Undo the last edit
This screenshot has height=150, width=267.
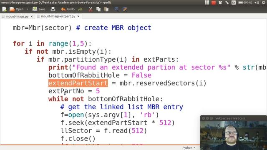pos(68,9)
